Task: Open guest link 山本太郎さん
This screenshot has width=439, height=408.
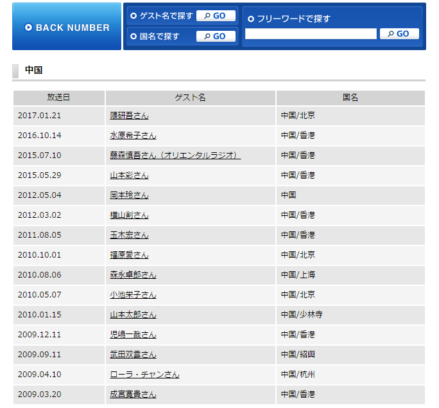Action: 133,314
